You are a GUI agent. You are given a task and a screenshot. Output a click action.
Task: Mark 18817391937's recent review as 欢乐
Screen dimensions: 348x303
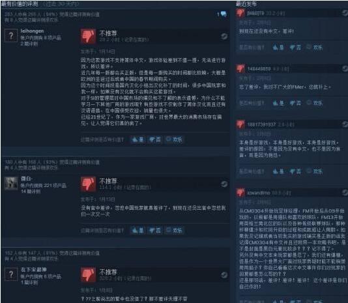pos(315,171)
